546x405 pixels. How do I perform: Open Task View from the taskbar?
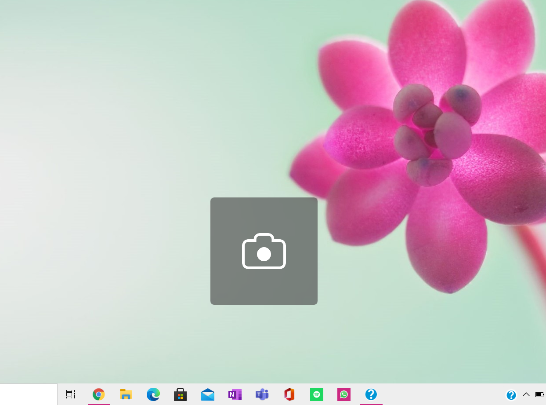(71, 394)
